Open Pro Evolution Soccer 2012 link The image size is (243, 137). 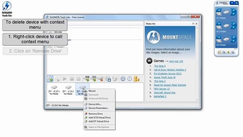click(167, 73)
